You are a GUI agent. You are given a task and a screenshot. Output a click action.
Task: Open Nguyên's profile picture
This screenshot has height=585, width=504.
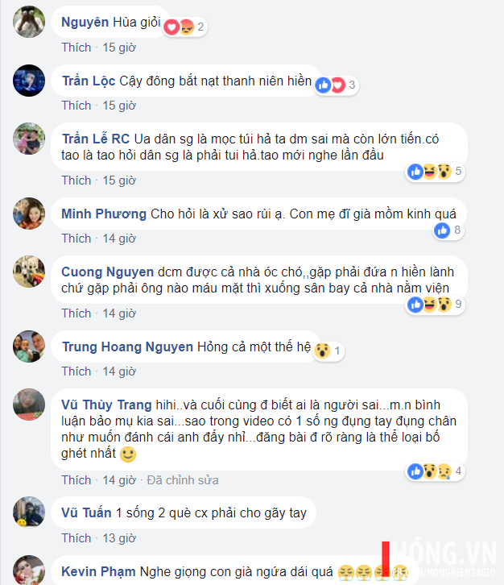(x=29, y=22)
